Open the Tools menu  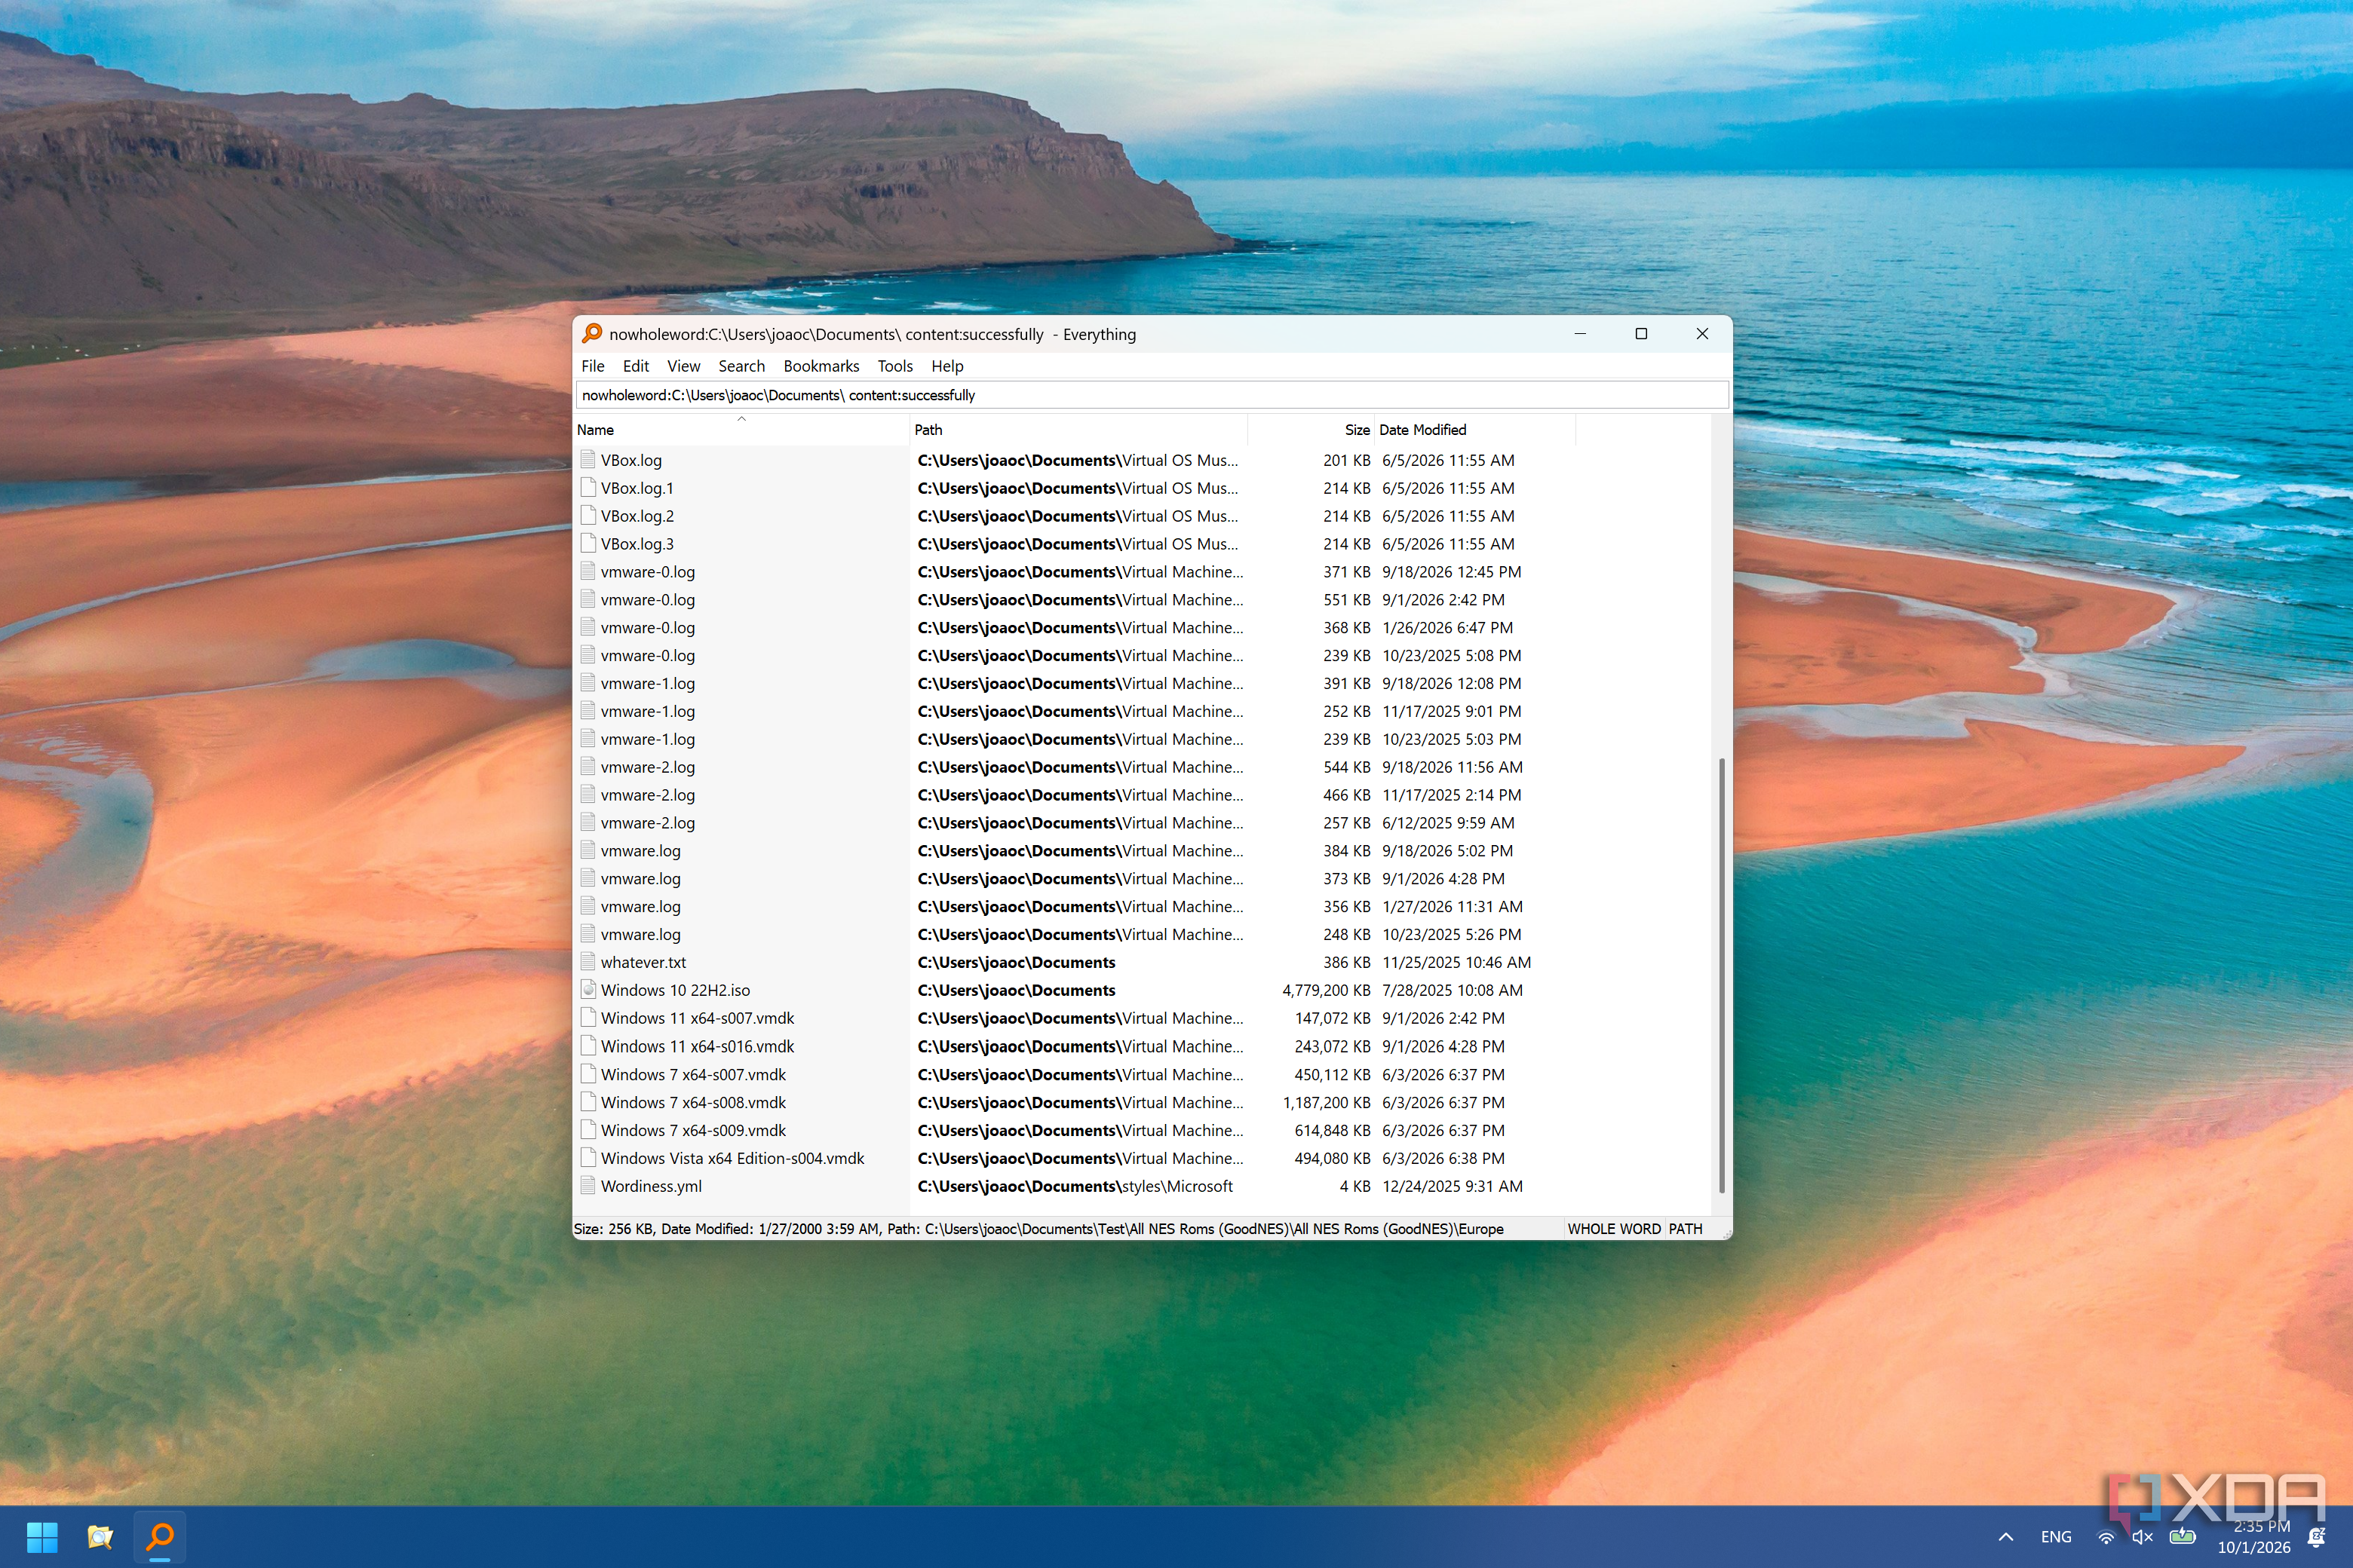point(895,366)
